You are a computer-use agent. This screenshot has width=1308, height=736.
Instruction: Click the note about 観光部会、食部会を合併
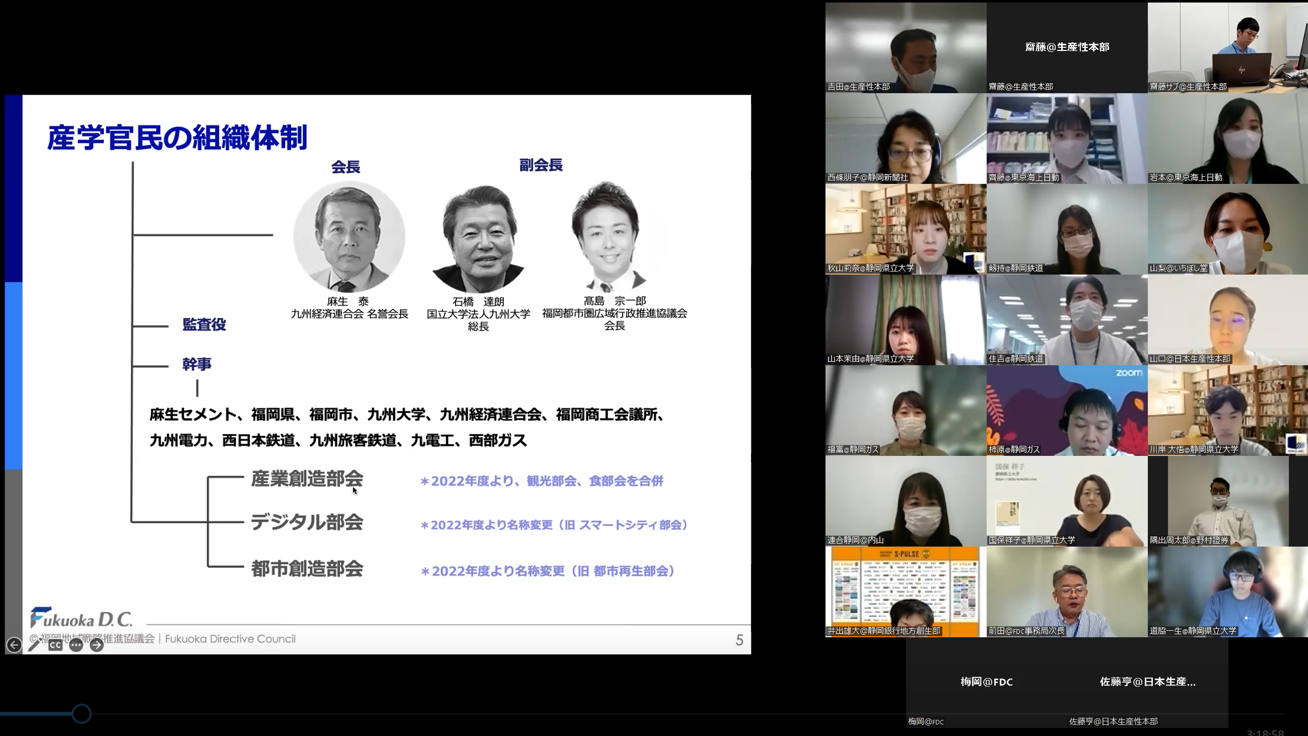click(x=542, y=481)
